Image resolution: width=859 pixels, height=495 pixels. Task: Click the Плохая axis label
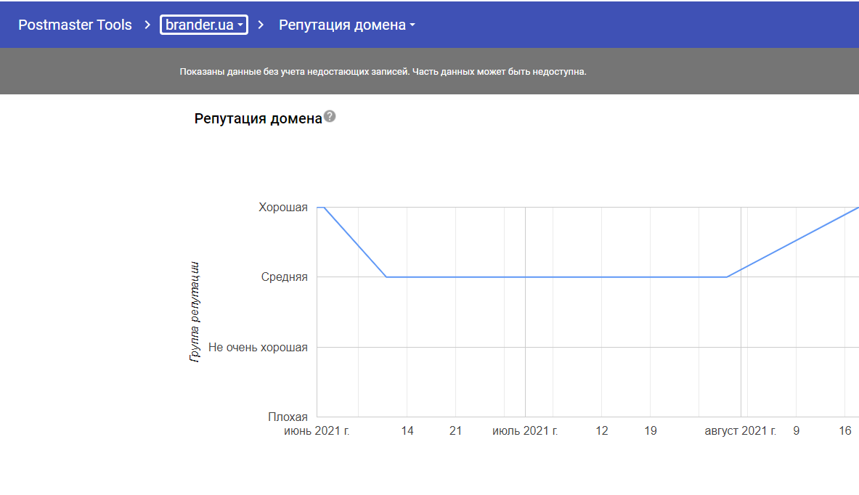coord(288,417)
